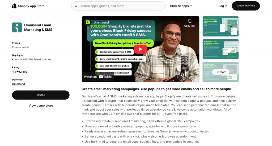Open the Shopify App Store home link
272x146 pixels.
[x=28, y=6]
